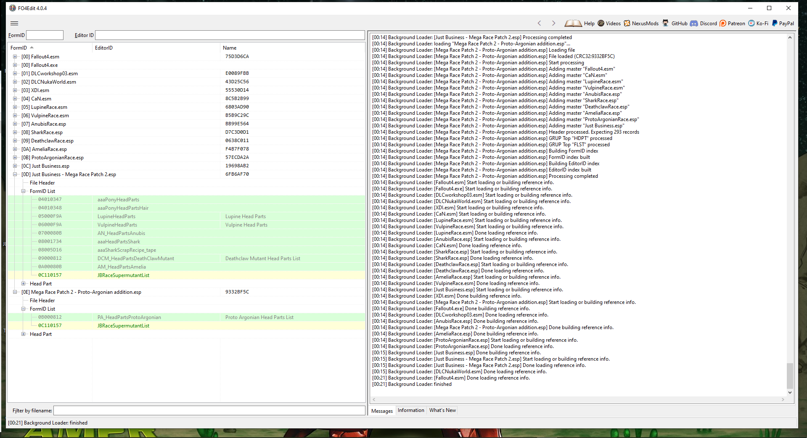Expand Head Part under Proto-Argonian addition

pos(24,334)
